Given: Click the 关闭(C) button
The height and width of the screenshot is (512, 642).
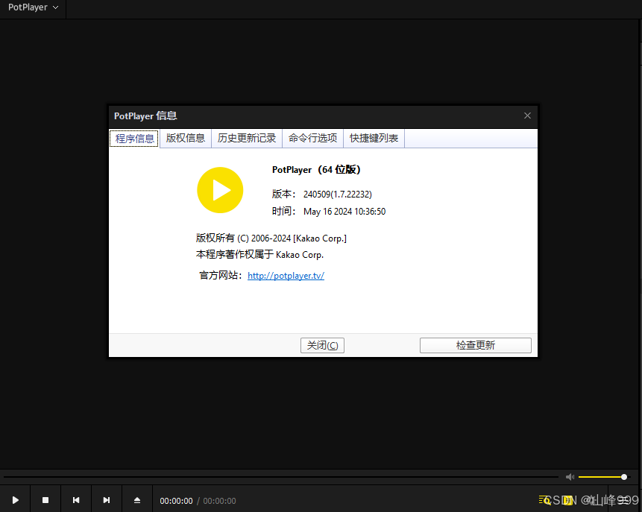Looking at the screenshot, I should [x=322, y=345].
